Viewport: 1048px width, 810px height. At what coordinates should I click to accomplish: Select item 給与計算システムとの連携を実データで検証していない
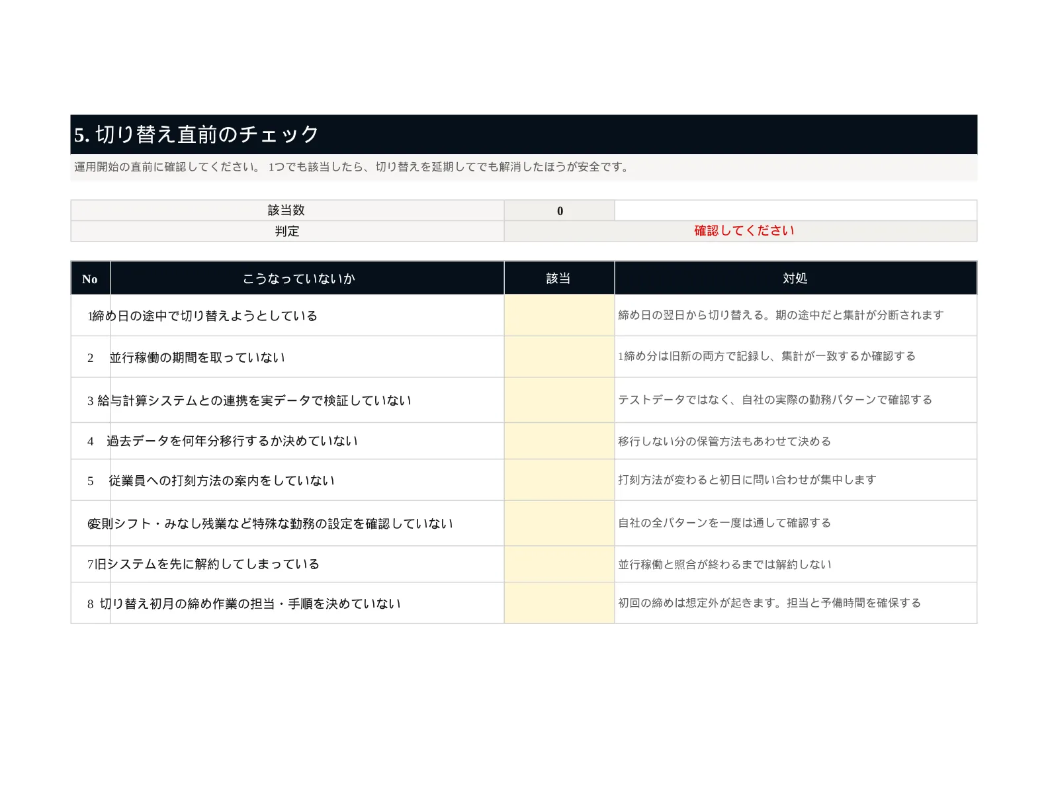(255, 400)
